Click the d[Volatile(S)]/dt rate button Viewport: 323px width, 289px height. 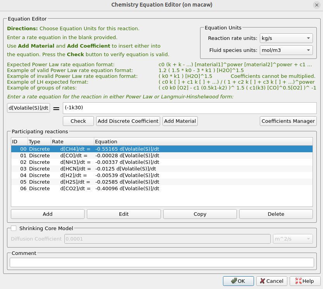29,108
